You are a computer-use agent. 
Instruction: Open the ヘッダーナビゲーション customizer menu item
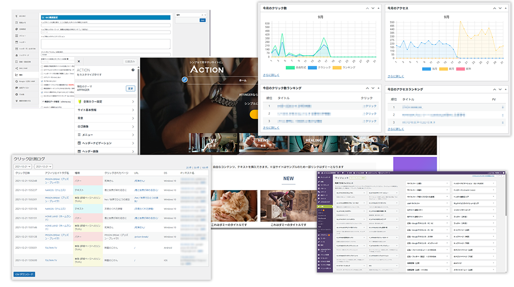point(106,143)
